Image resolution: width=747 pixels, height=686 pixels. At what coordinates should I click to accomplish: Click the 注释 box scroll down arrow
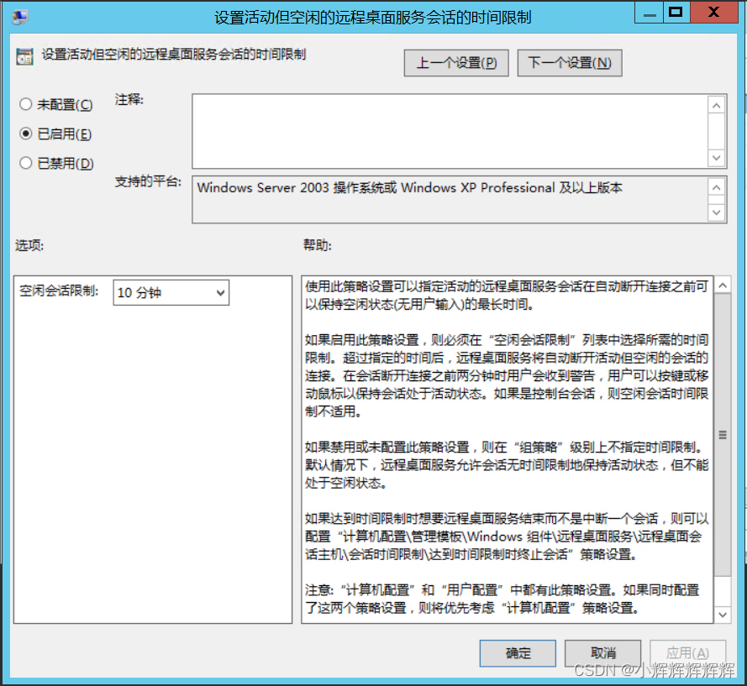pos(716,158)
